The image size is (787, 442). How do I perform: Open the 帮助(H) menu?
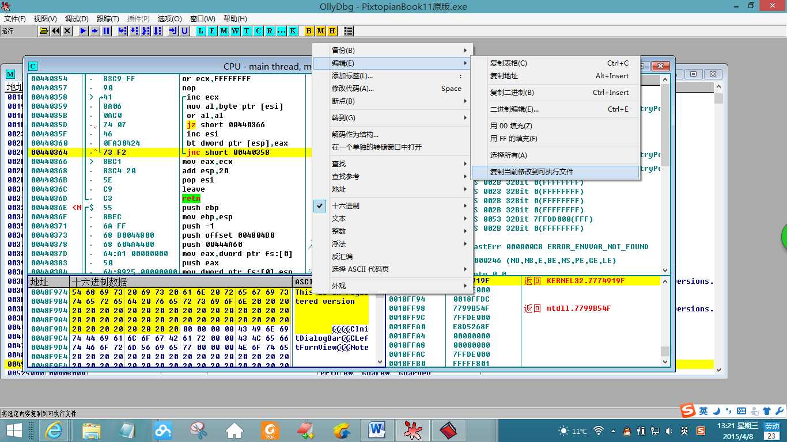[235, 19]
